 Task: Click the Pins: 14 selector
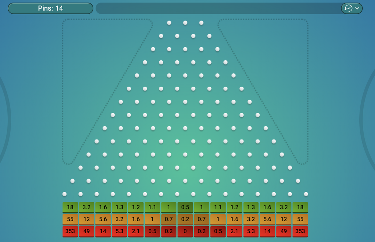51,8
